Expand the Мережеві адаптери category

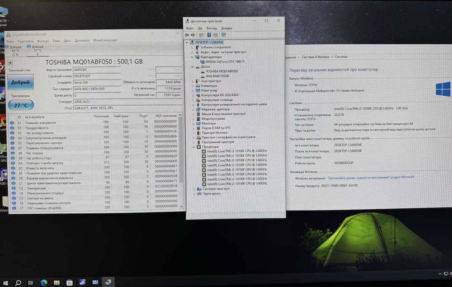193,109
